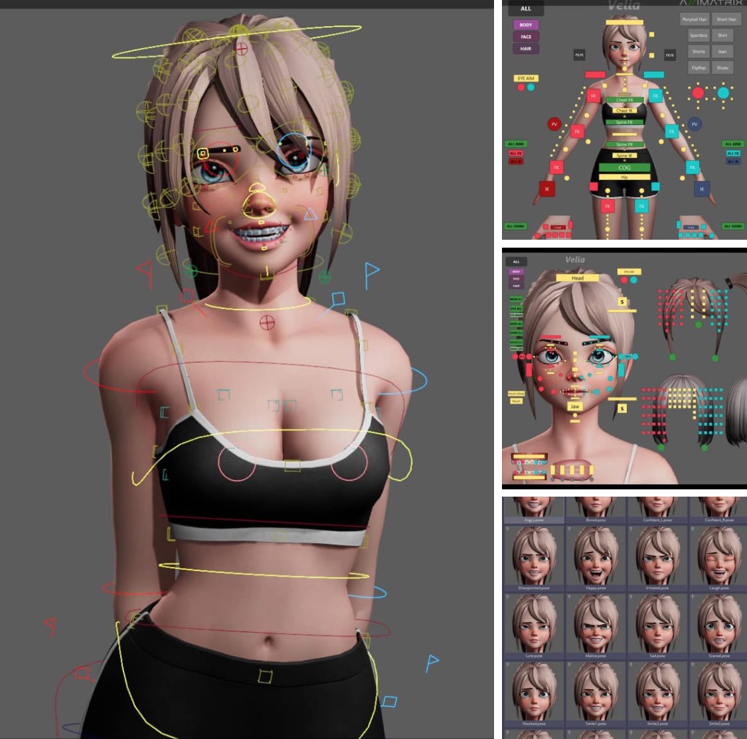Toggle the Jean clothing option
This screenshot has width=747, height=739.
pyautogui.click(x=722, y=52)
